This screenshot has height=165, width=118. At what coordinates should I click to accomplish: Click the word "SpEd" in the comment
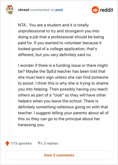pyautogui.click(x=51, y=72)
